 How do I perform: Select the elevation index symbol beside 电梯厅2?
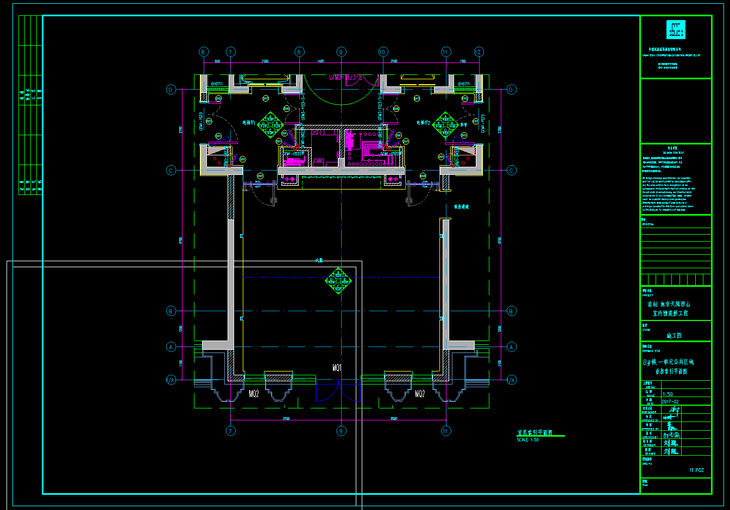445,125
